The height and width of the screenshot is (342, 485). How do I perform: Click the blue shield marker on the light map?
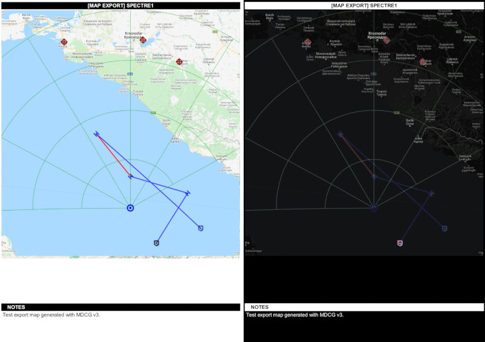coord(201,228)
